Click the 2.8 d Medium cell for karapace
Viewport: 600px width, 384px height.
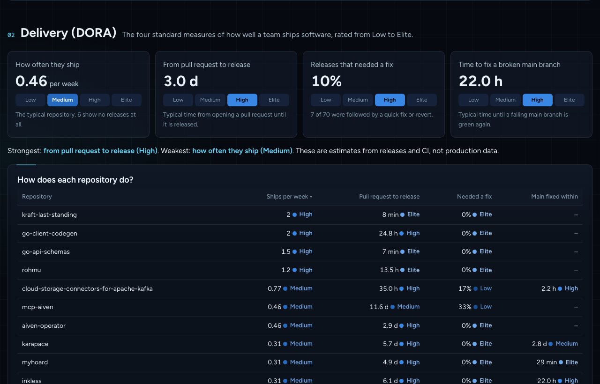[555, 344]
